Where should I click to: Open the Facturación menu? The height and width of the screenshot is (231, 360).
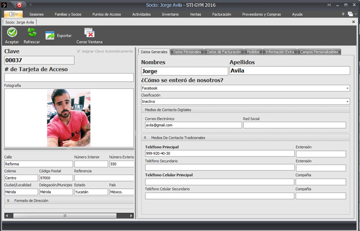[x=221, y=14]
